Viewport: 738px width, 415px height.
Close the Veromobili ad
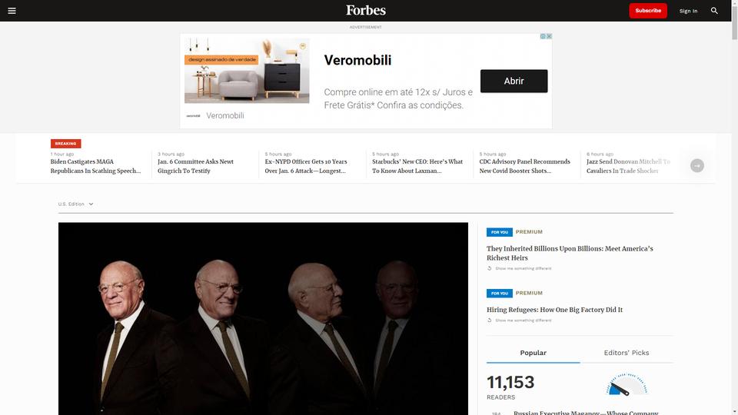[549, 36]
